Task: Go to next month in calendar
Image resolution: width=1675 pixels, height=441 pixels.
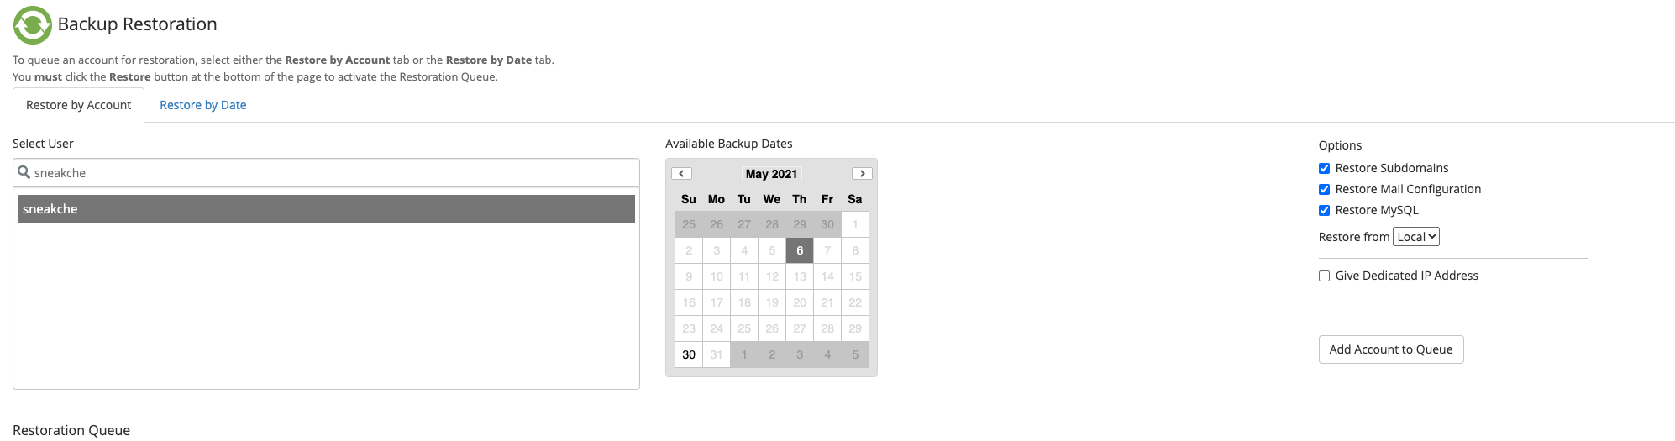Action: (862, 174)
